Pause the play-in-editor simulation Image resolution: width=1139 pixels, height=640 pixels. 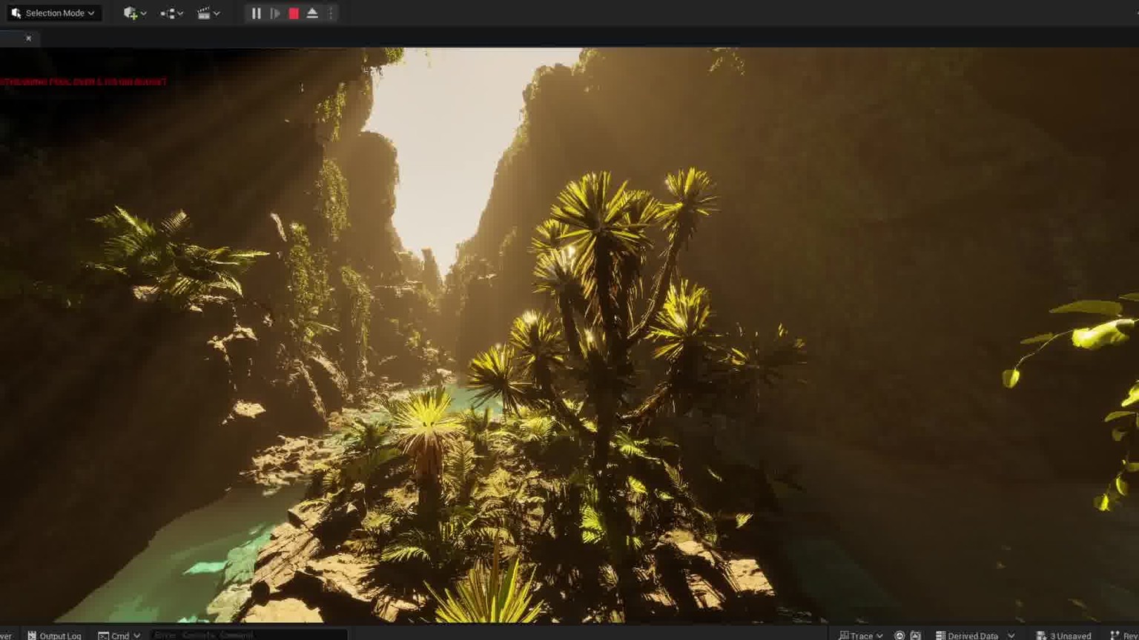pos(256,13)
